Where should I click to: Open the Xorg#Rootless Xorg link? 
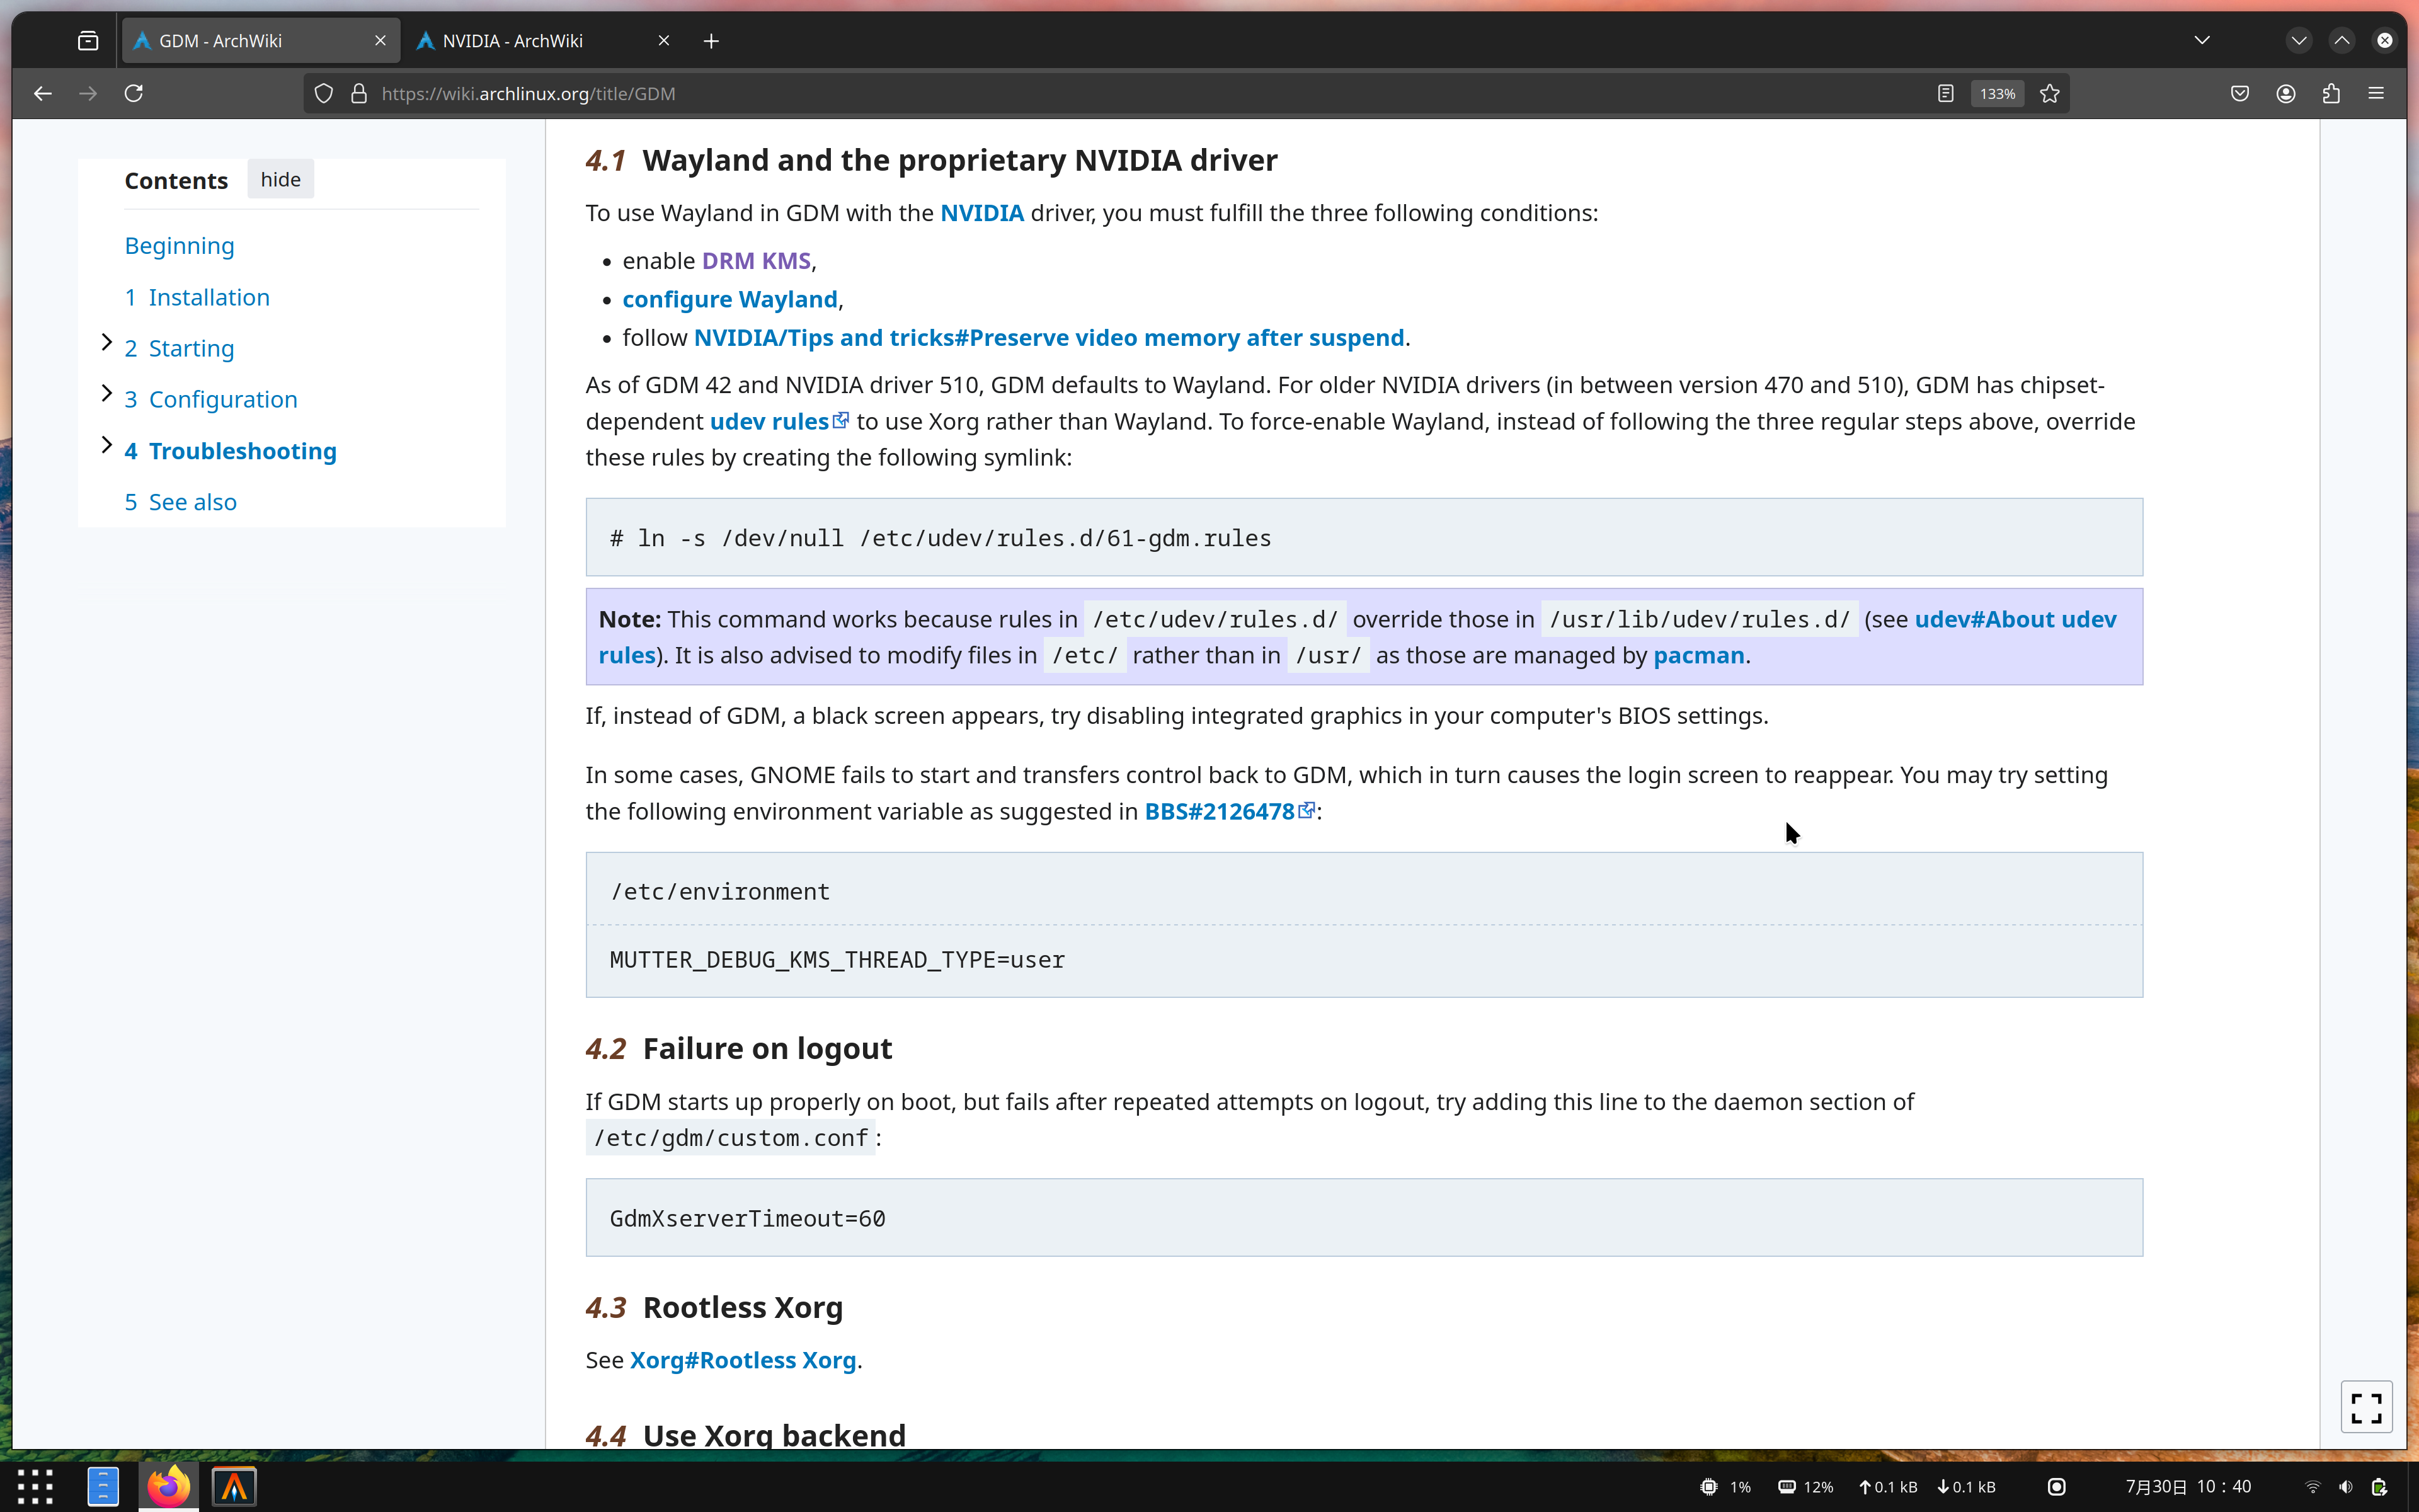click(x=743, y=1360)
